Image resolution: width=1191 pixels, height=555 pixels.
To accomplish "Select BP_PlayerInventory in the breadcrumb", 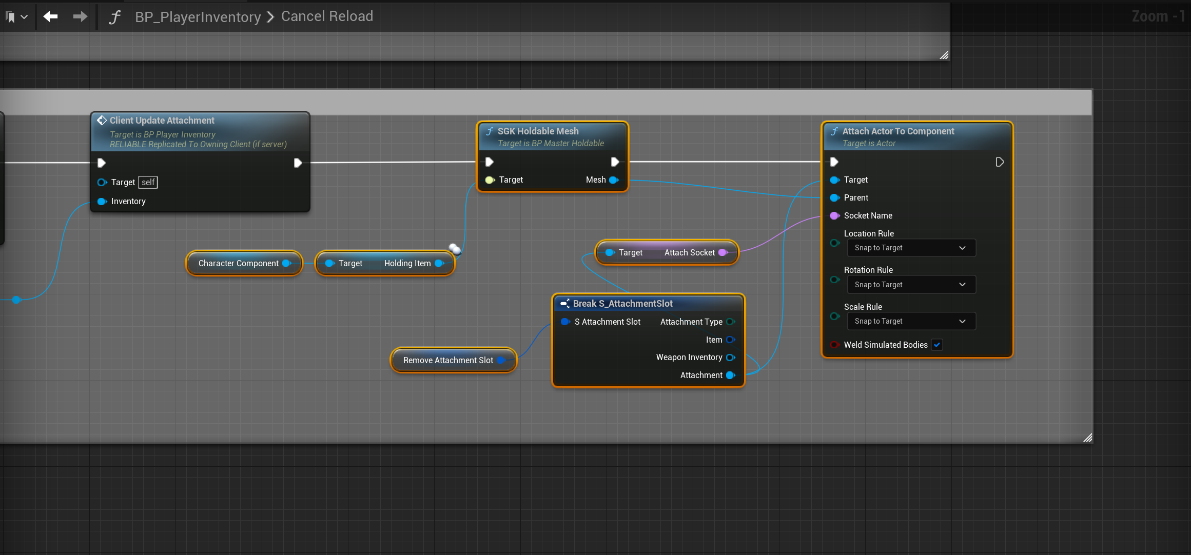I will (198, 17).
